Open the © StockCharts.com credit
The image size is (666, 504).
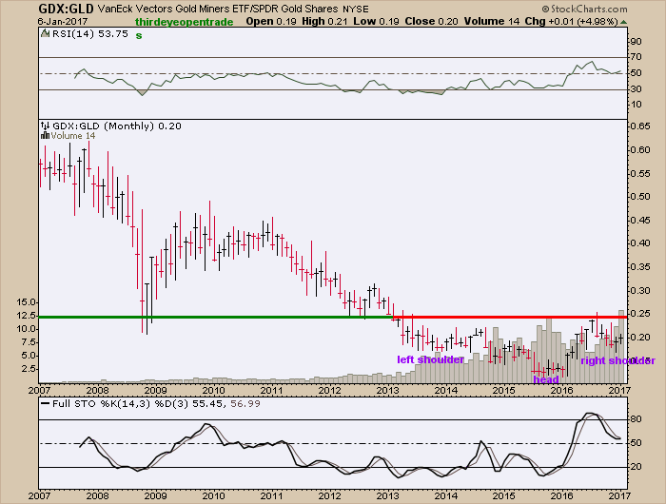584,9
